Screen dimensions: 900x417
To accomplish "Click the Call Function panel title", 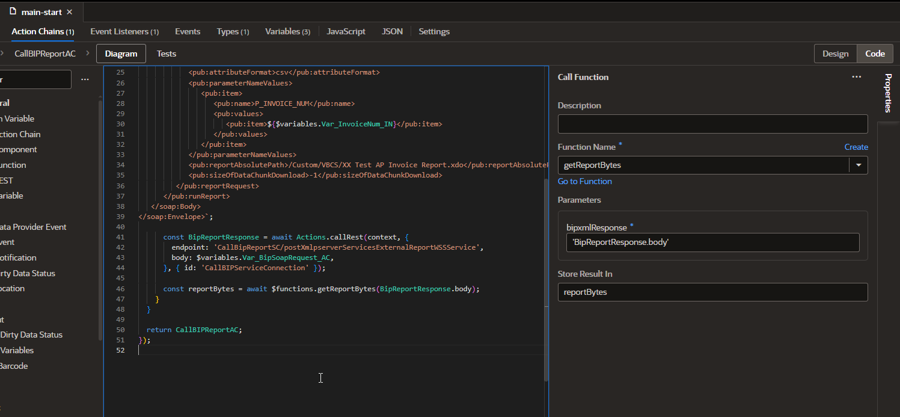I will coord(583,77).
